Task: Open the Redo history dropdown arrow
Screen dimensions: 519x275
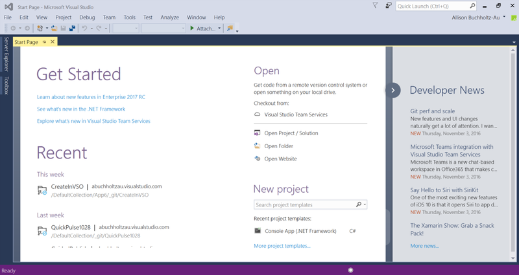Action: click(106, 28)
